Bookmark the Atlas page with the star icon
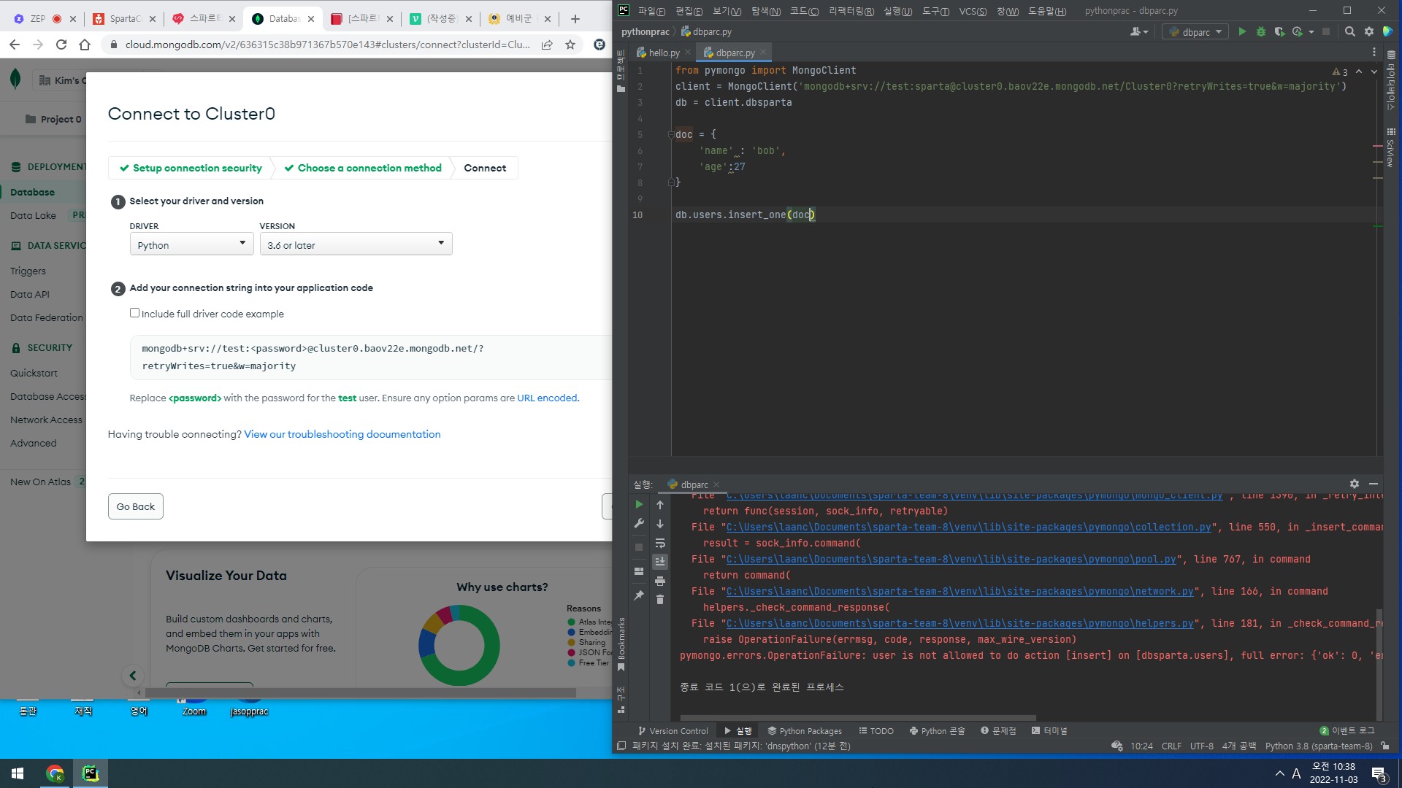The height and width of the screenshot is (788, 1402). (570, 45)
